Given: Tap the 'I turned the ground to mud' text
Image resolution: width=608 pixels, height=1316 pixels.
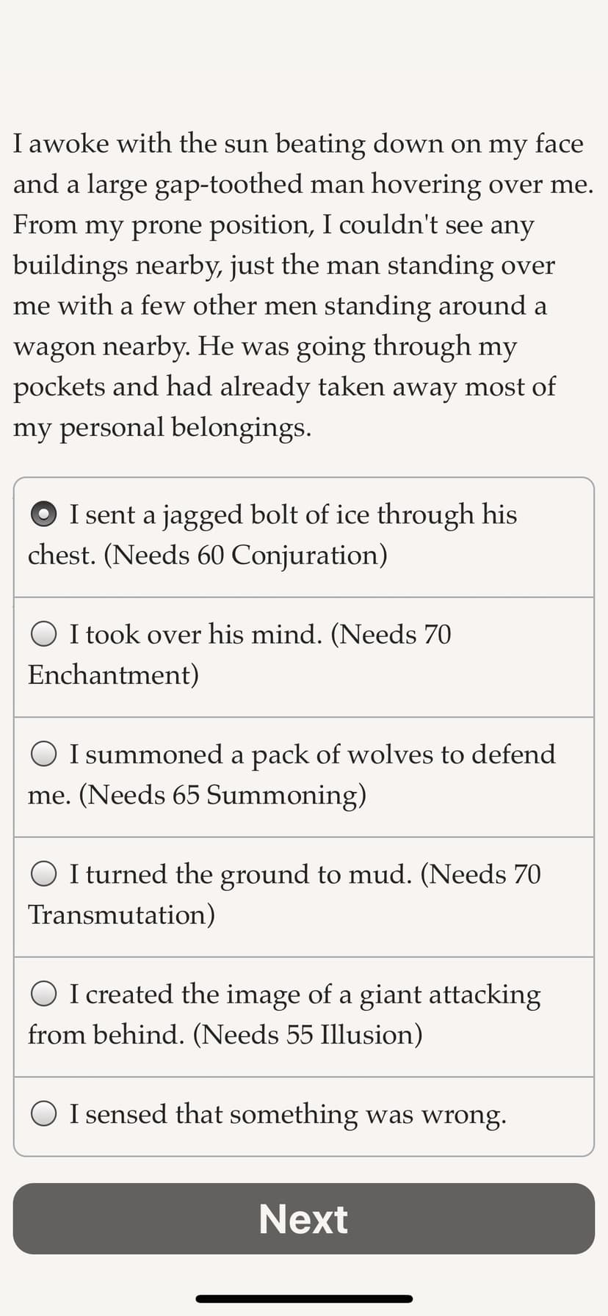Looking at the screenshot, I should pyautogui.click(x=241, y=874).
